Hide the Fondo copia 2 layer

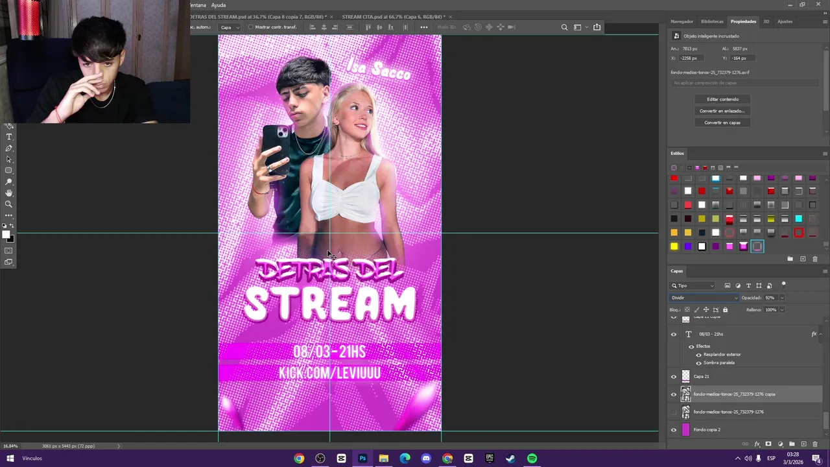(x=673, y=430)
